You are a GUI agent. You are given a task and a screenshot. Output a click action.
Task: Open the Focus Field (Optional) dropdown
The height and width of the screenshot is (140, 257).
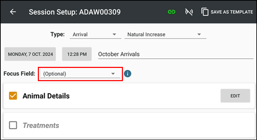[x=80, y=74]
